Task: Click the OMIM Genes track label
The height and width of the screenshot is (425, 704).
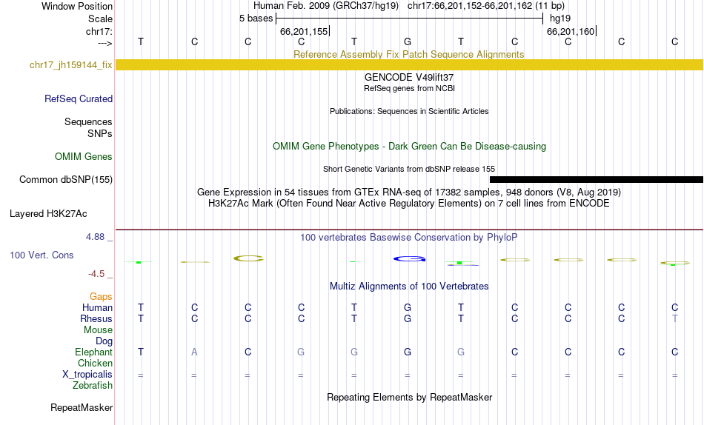Action: point(83,157)
